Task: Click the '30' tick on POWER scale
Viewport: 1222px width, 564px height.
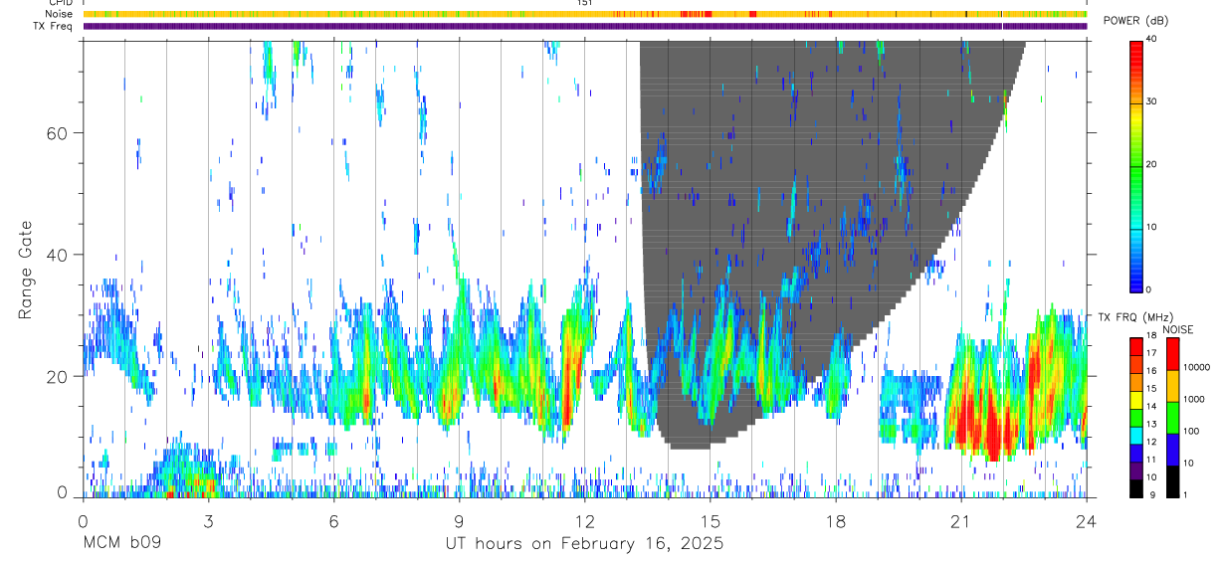Action: coord(1151,102)
